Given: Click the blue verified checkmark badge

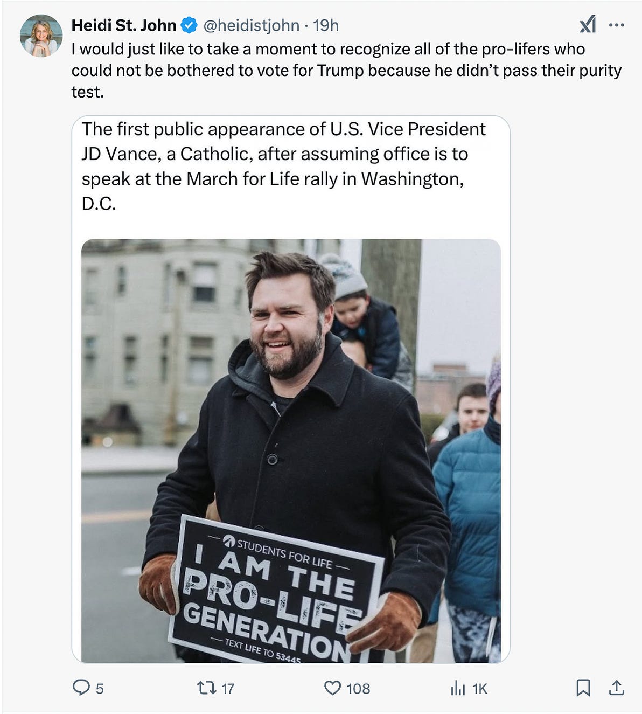Looking at the screenshot, I should pos(189,25).
